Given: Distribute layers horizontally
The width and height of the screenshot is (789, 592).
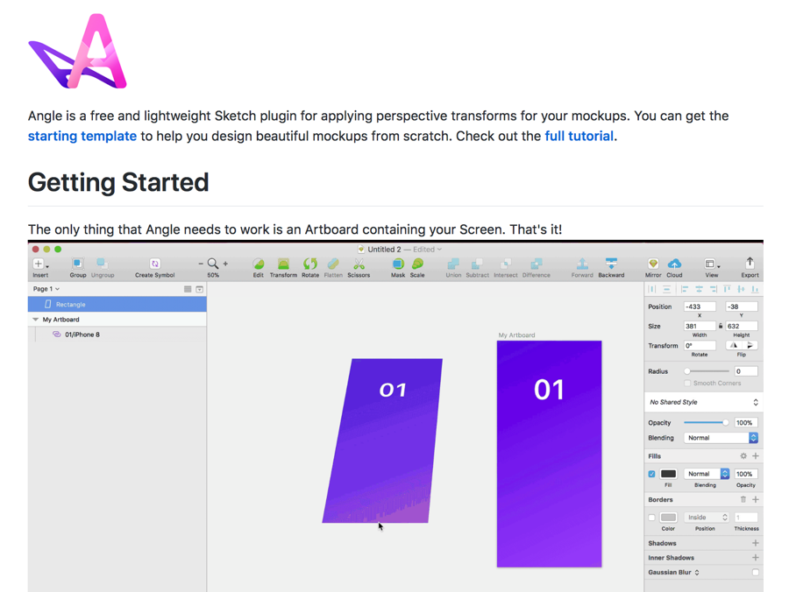Looking at the screenshot, I should [x=652, y=289].
